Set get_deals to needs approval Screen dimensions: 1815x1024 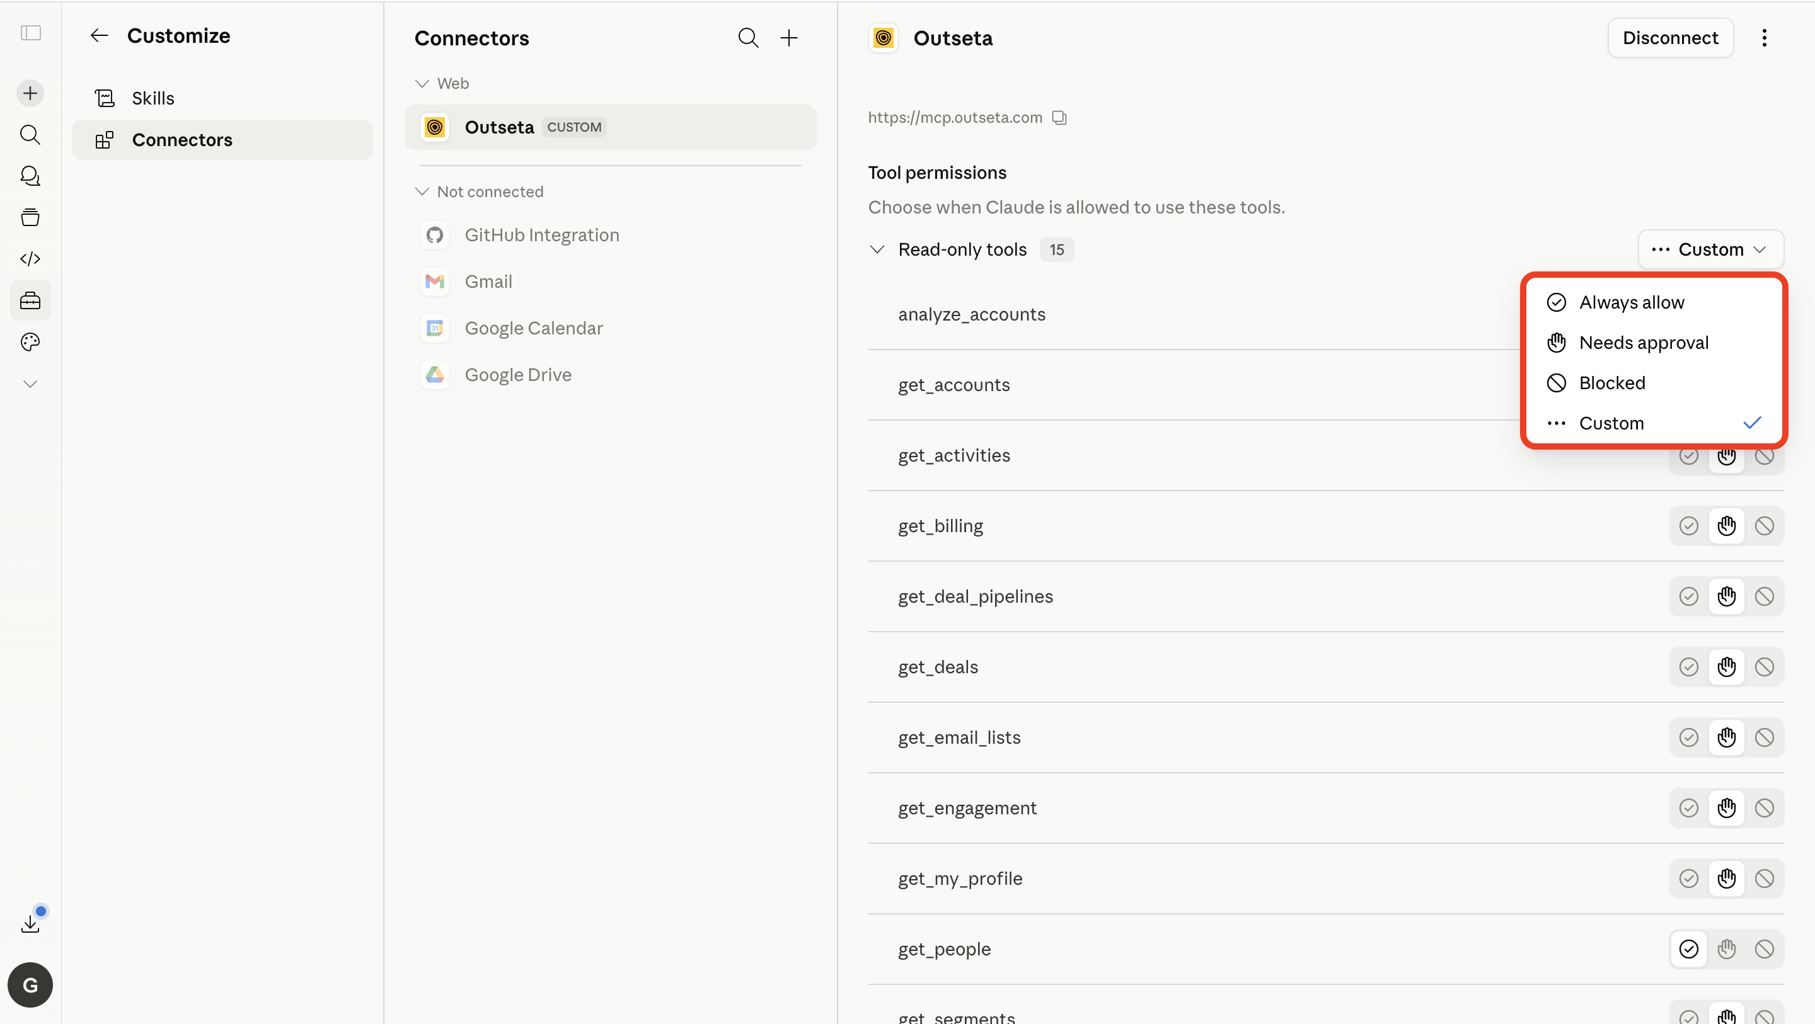pyautogui.click(x=1727, y=667)
